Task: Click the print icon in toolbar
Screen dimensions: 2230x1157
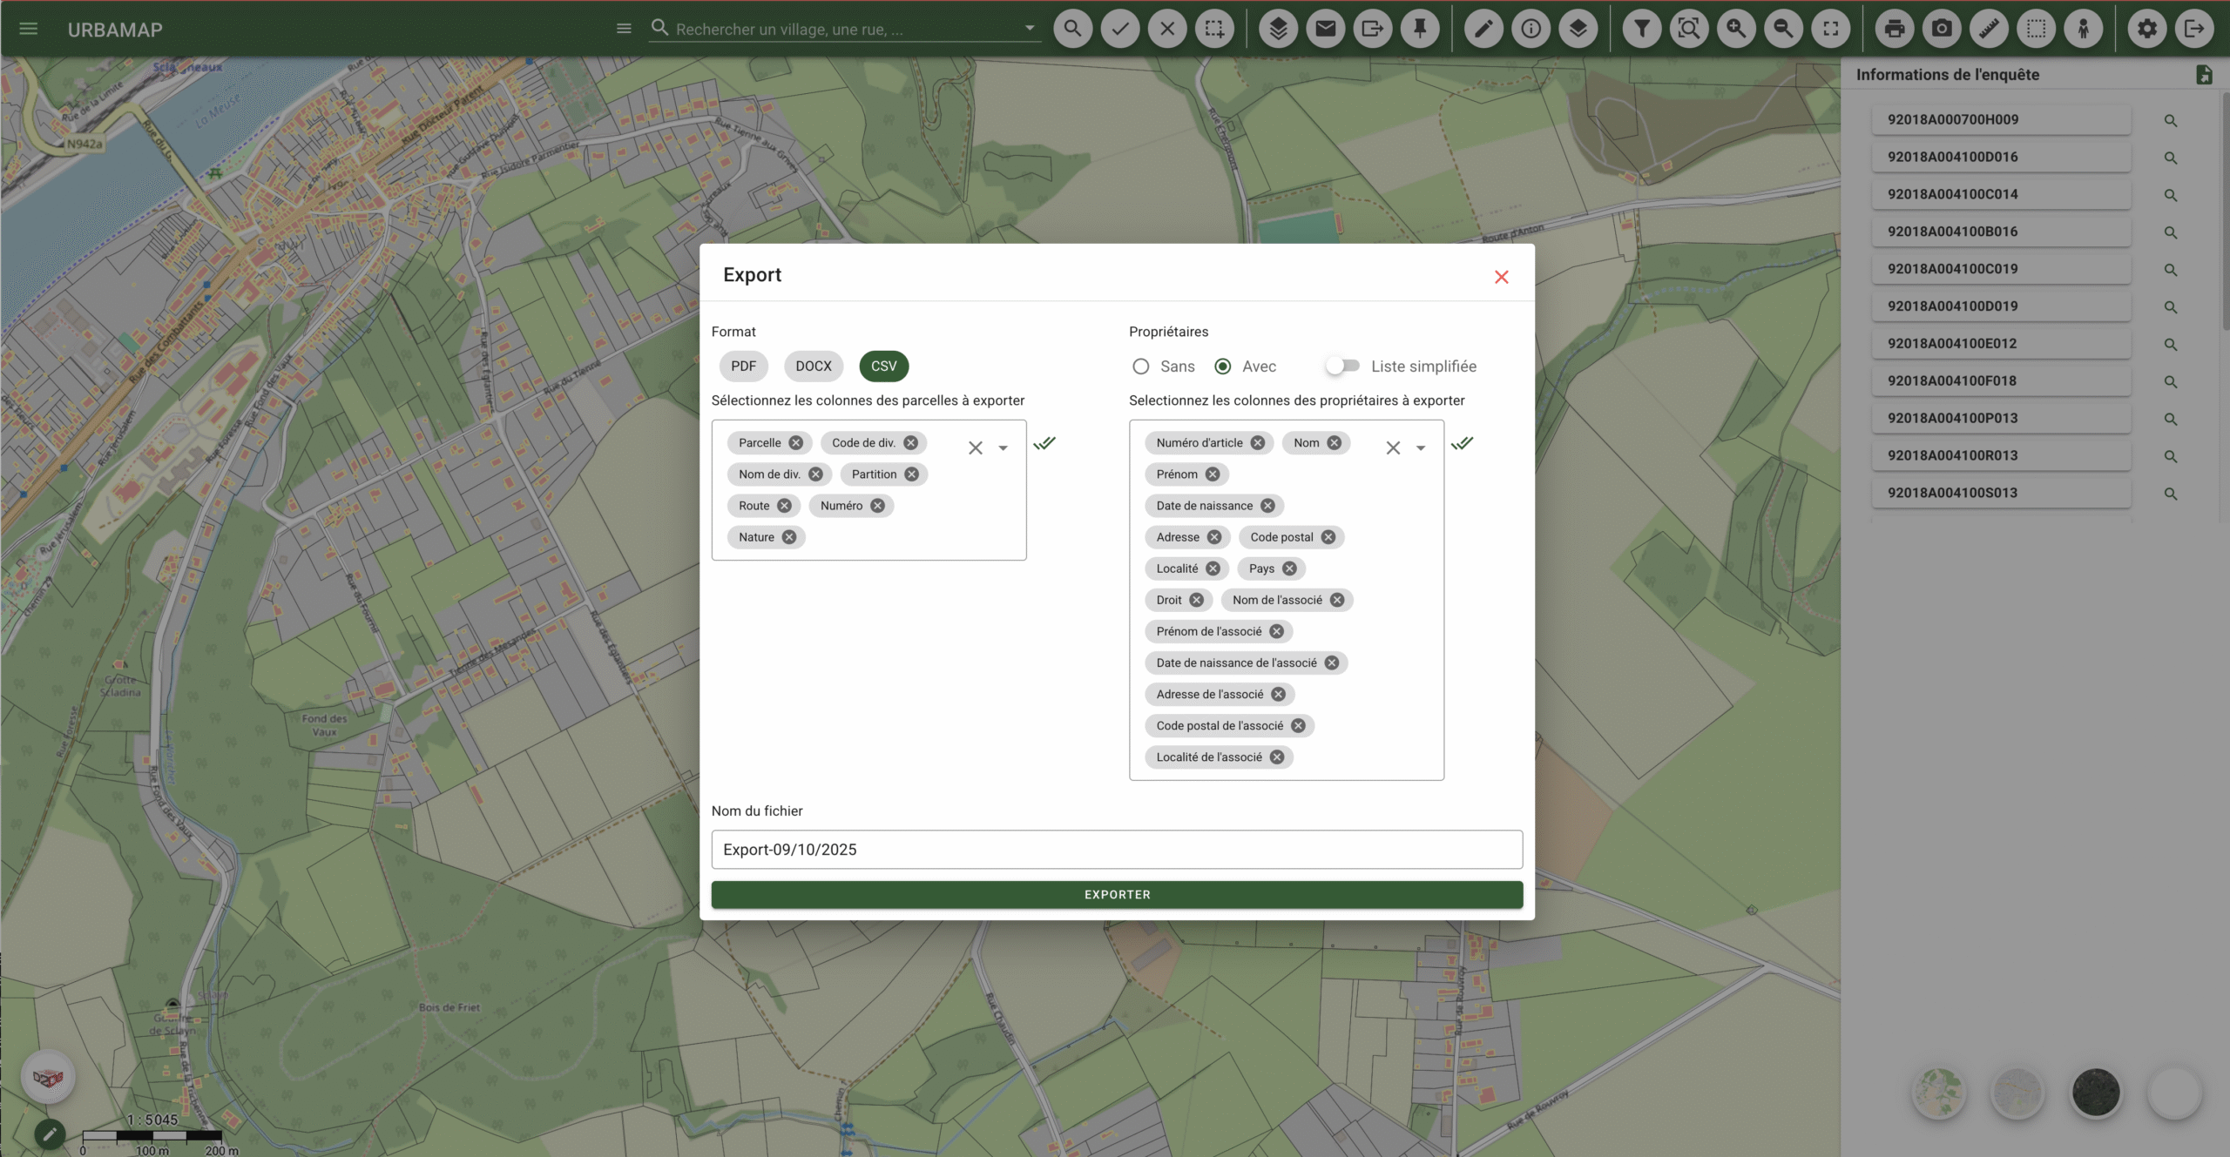Action: click(1894, 29)
